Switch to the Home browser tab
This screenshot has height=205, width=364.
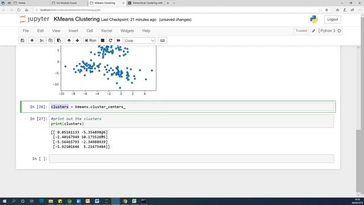(22, 3)
